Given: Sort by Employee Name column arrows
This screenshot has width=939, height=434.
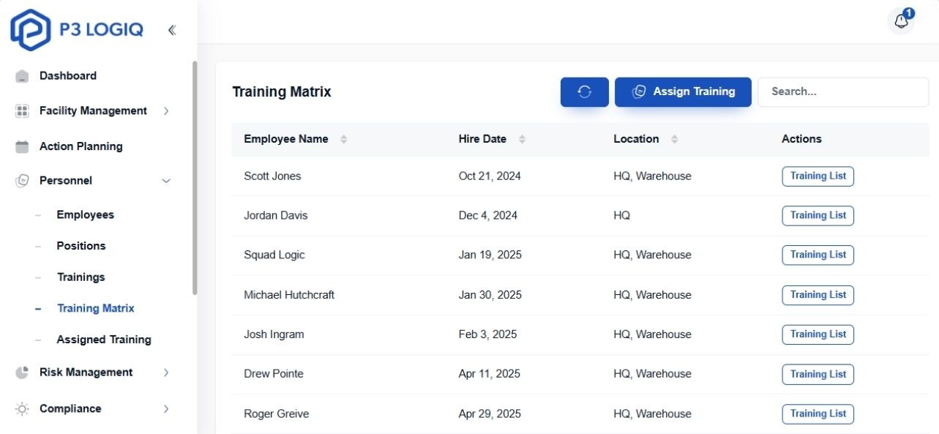Looking at the screenshot, I should pos(343,139).
